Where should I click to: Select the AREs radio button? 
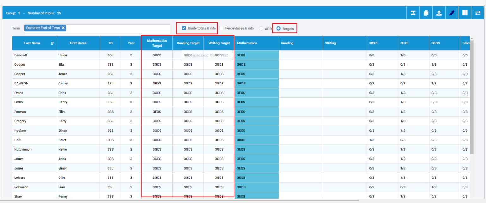tap(261, 28)
